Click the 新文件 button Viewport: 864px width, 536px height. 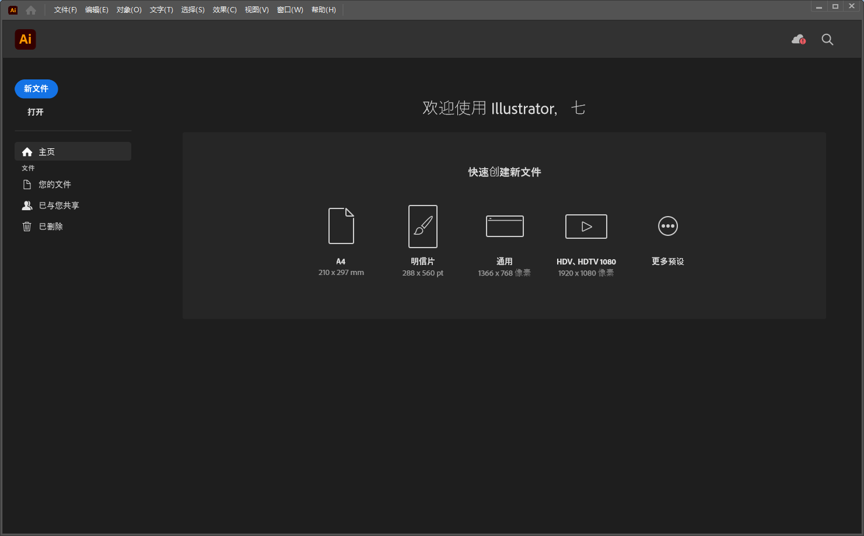[36, 89]
